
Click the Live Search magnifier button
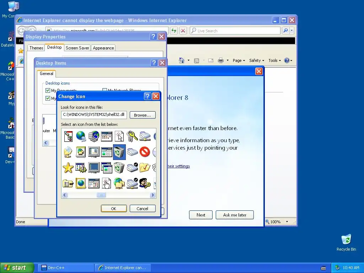point(285,31)
